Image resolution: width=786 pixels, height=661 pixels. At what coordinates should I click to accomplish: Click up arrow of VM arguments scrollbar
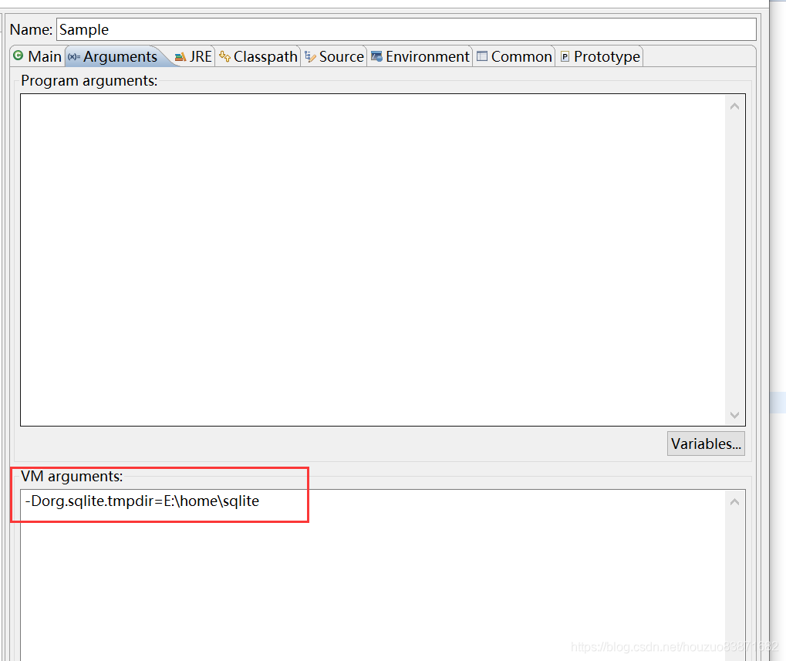[x=735, y=502]
